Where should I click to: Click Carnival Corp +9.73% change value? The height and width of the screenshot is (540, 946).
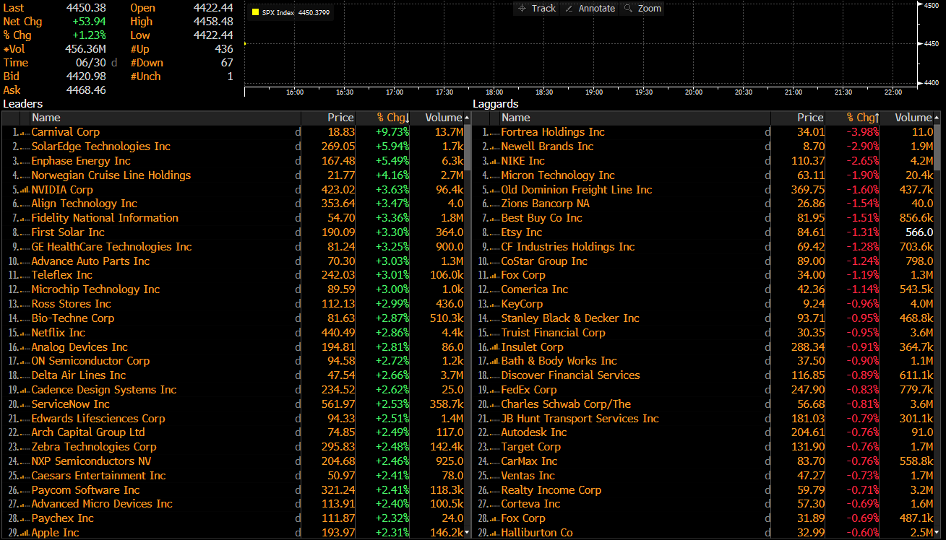coord(392,132)
